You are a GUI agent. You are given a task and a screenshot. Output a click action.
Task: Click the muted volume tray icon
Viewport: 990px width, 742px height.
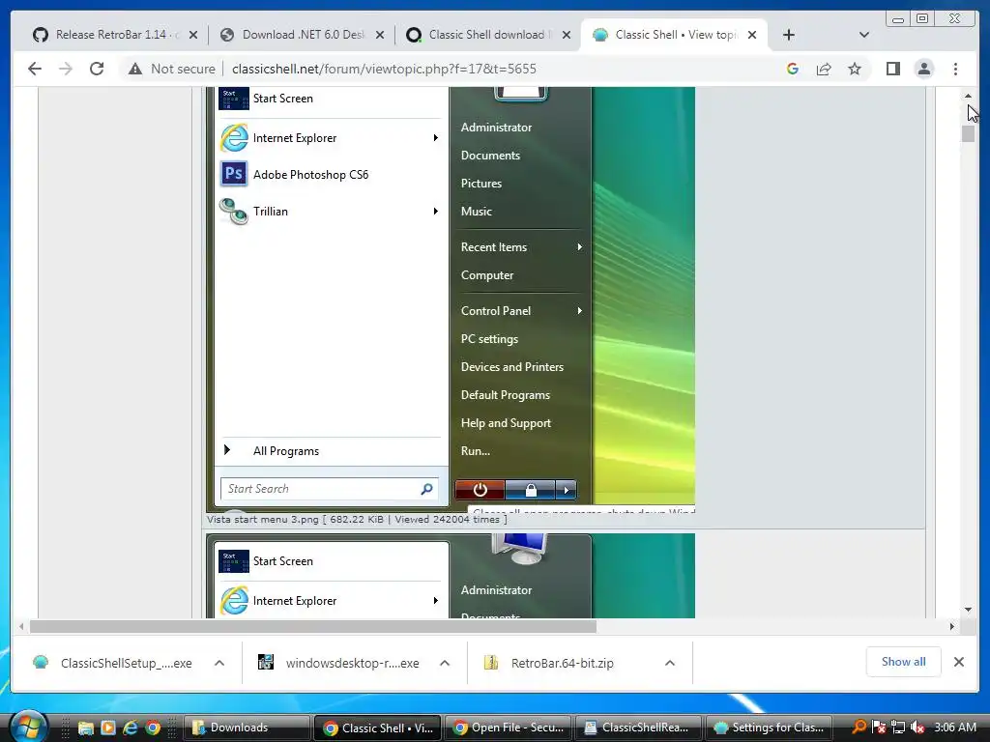917,728
